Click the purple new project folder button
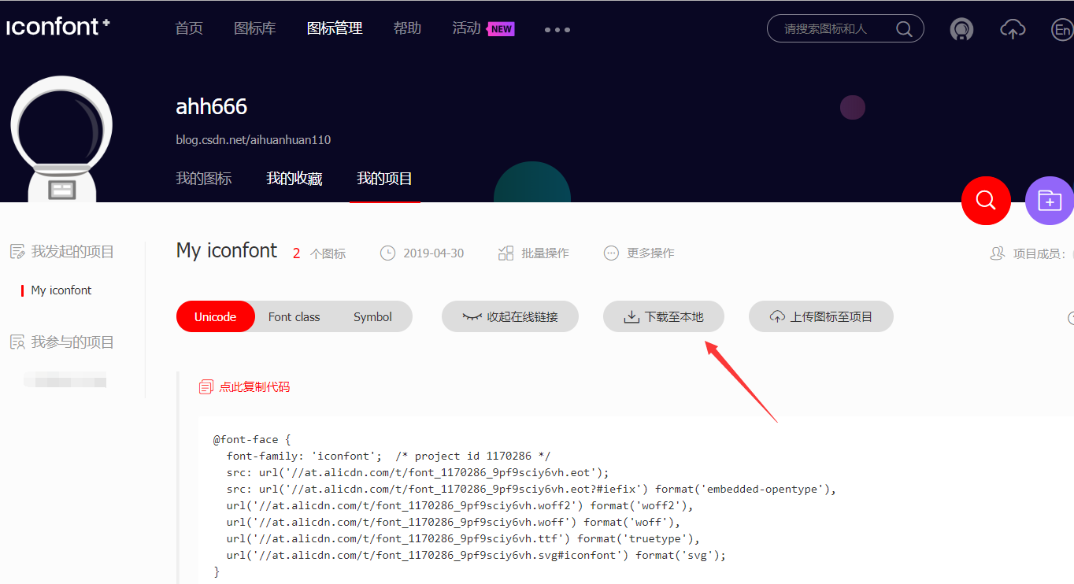Screen dimensions: 1074x584 pyautogui.click(x=1050, y=201)
